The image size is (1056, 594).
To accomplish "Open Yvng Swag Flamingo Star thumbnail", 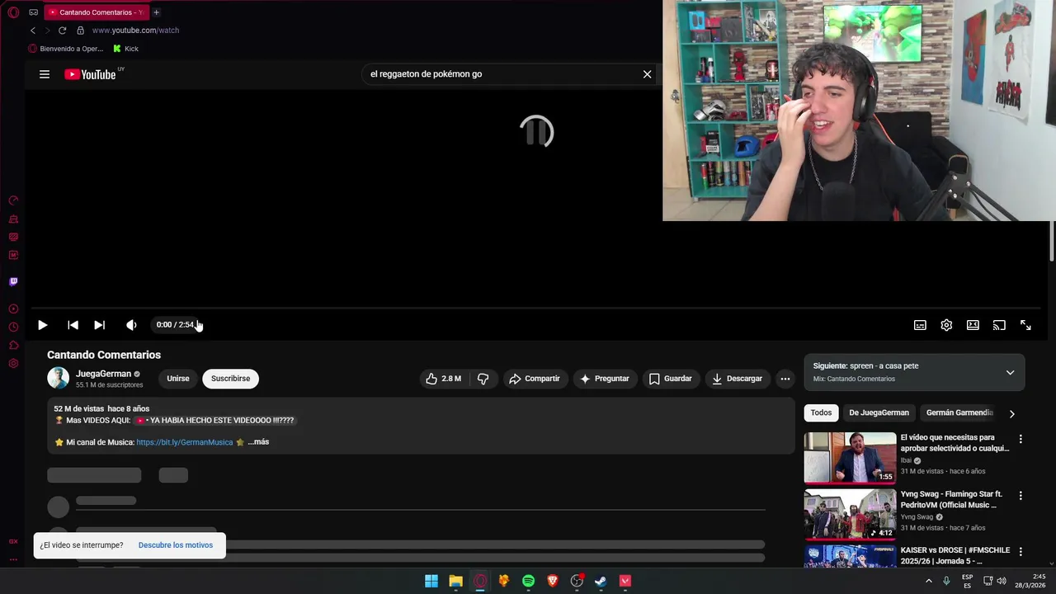I will click(850, 515).
